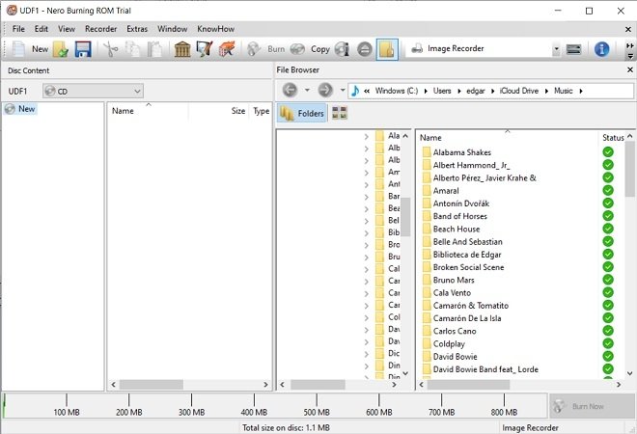The width and height of the screenshot is (637, 434).
Task: Click the Burn Now button
Action: (592, 406)
